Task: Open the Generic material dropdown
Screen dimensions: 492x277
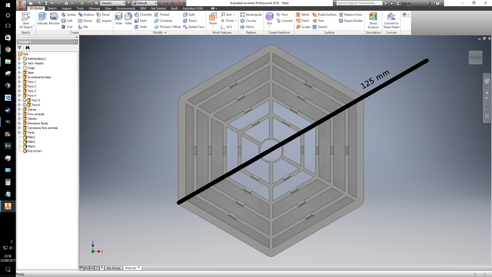Action: 124,3
